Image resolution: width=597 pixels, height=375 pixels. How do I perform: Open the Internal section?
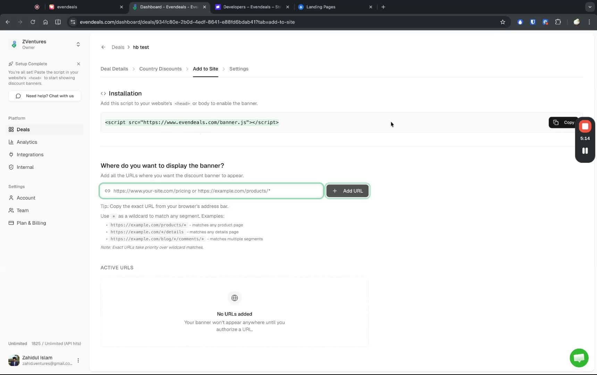[24, 167]
